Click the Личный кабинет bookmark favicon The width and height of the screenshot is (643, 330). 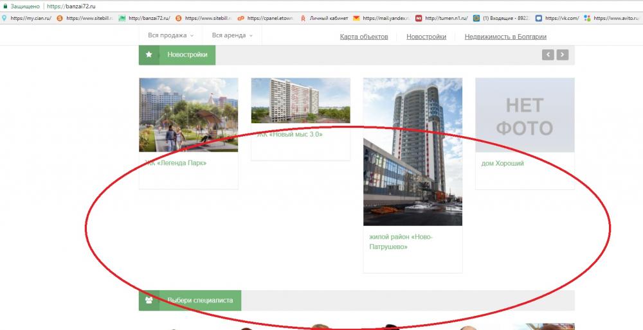pos(303,18)
